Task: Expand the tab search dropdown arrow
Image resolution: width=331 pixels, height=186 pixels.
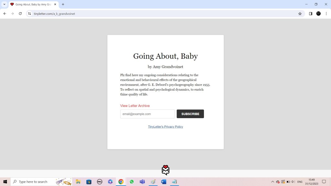Action: (5, 4)
